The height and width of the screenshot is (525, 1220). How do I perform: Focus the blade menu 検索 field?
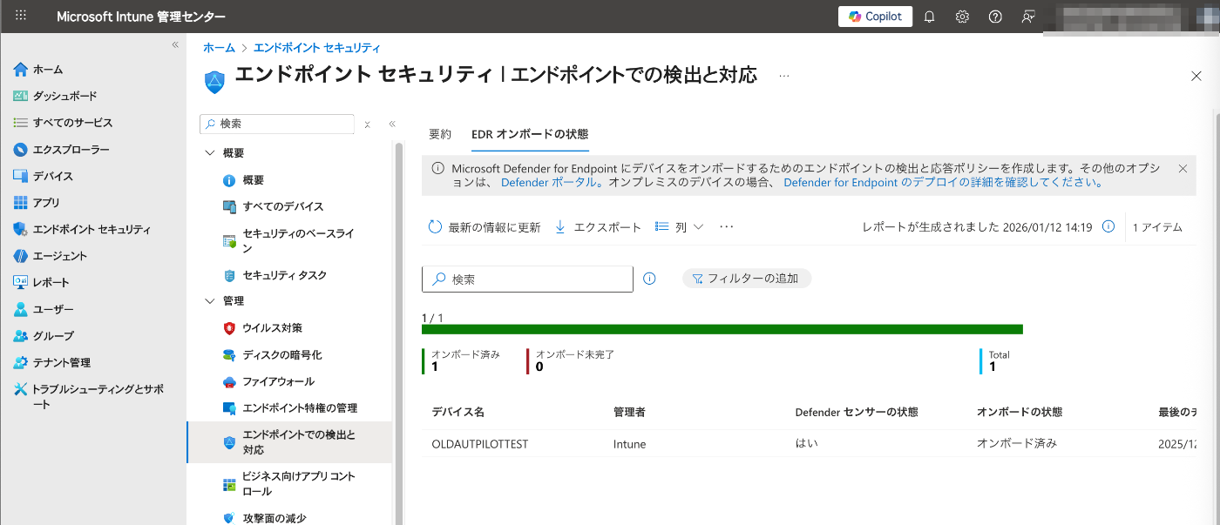(x=277, y=125)
